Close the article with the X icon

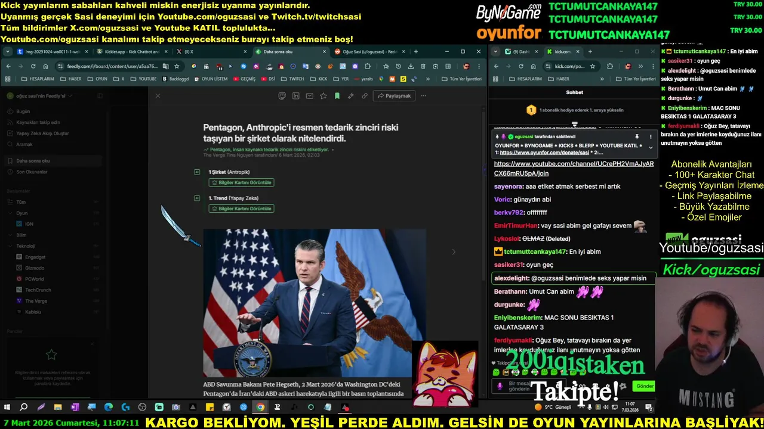coord(158,96)
